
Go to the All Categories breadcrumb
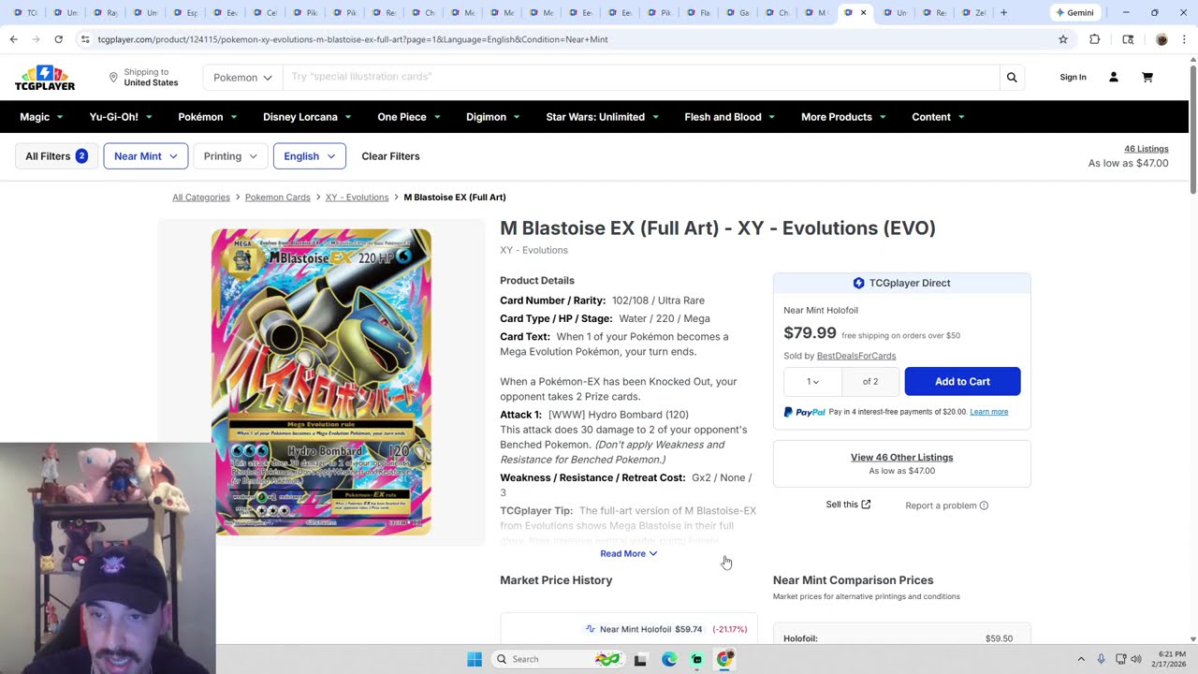(201, 198)
